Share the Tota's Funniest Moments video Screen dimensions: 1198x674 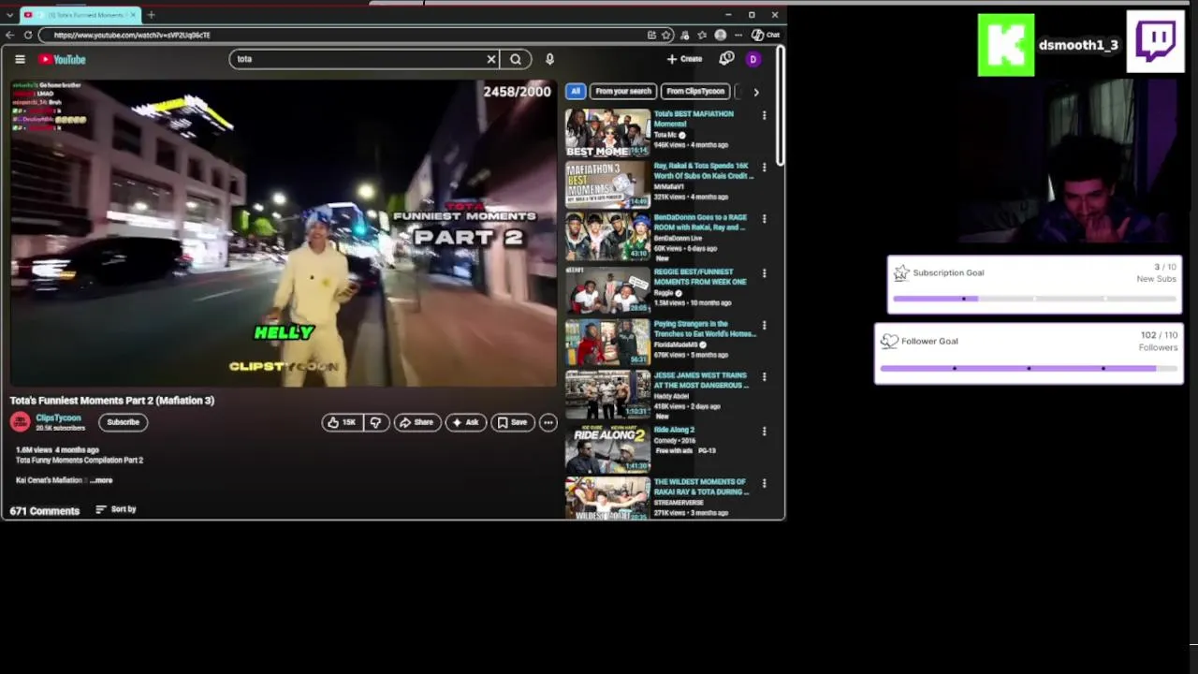416,422
